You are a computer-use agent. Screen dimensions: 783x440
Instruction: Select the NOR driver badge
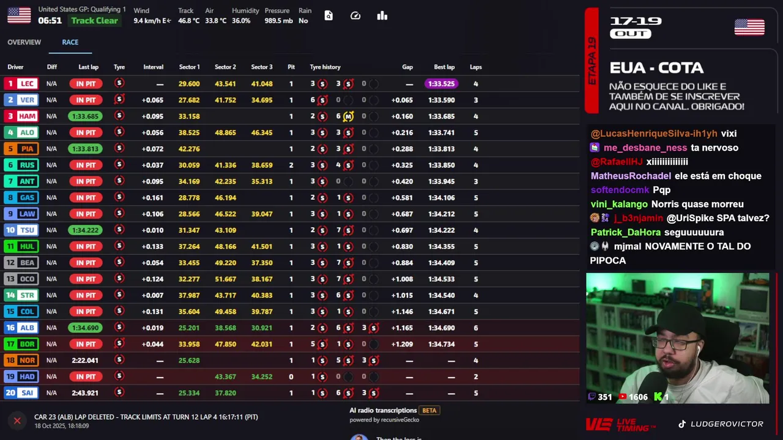click(21, 360)
